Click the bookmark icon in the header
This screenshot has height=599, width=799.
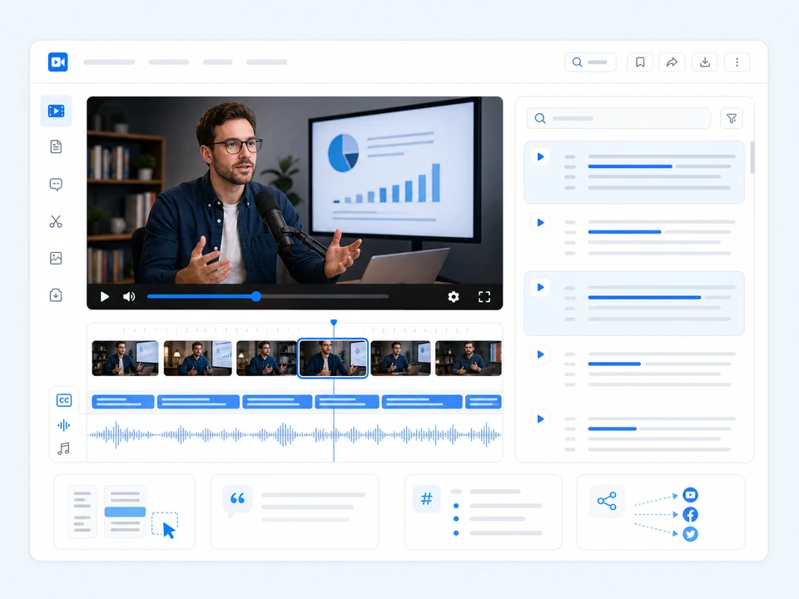point(640,62)
